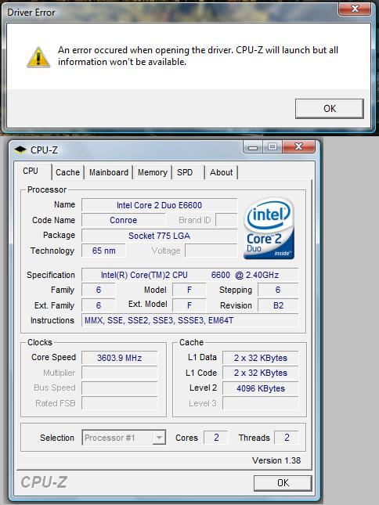The height and width of the screenshot is (505, 379).
Task: Close the CPU-Z window
Action: tap(298, 147)
